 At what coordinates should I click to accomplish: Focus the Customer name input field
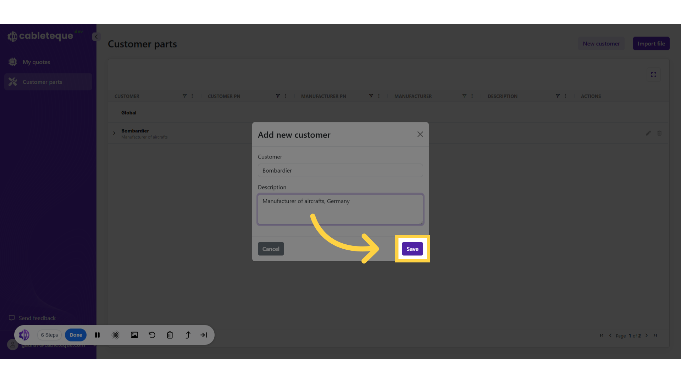340,171
